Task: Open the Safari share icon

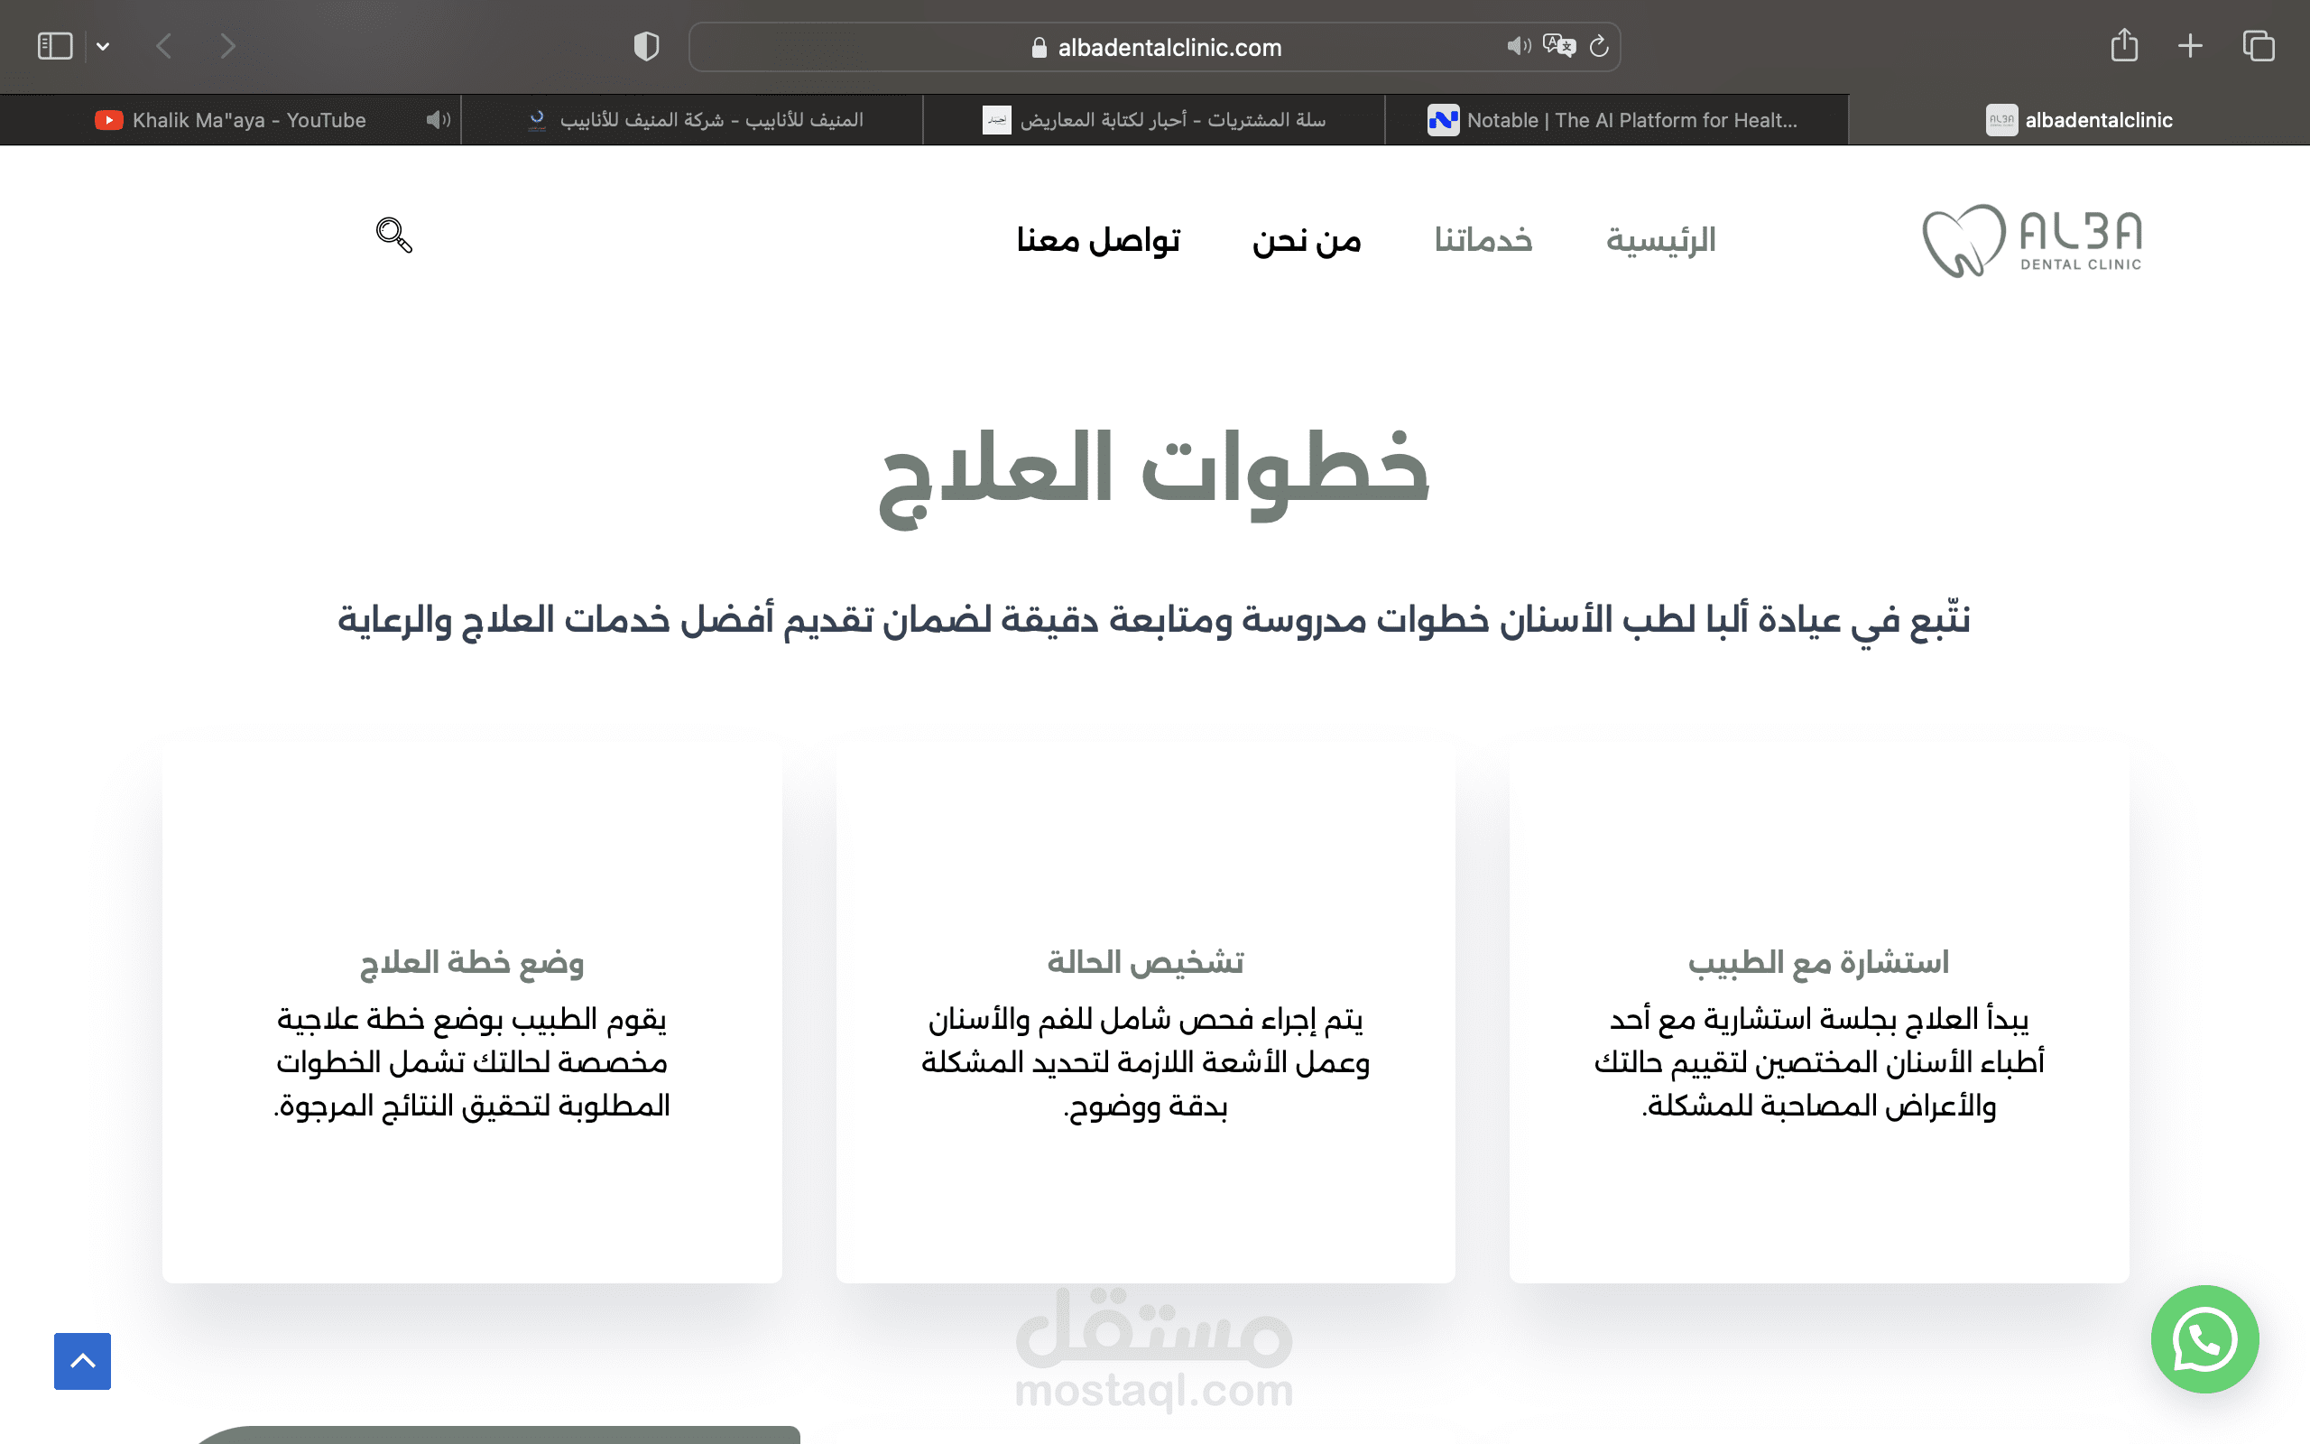Action: click(x=2124, y=46)
